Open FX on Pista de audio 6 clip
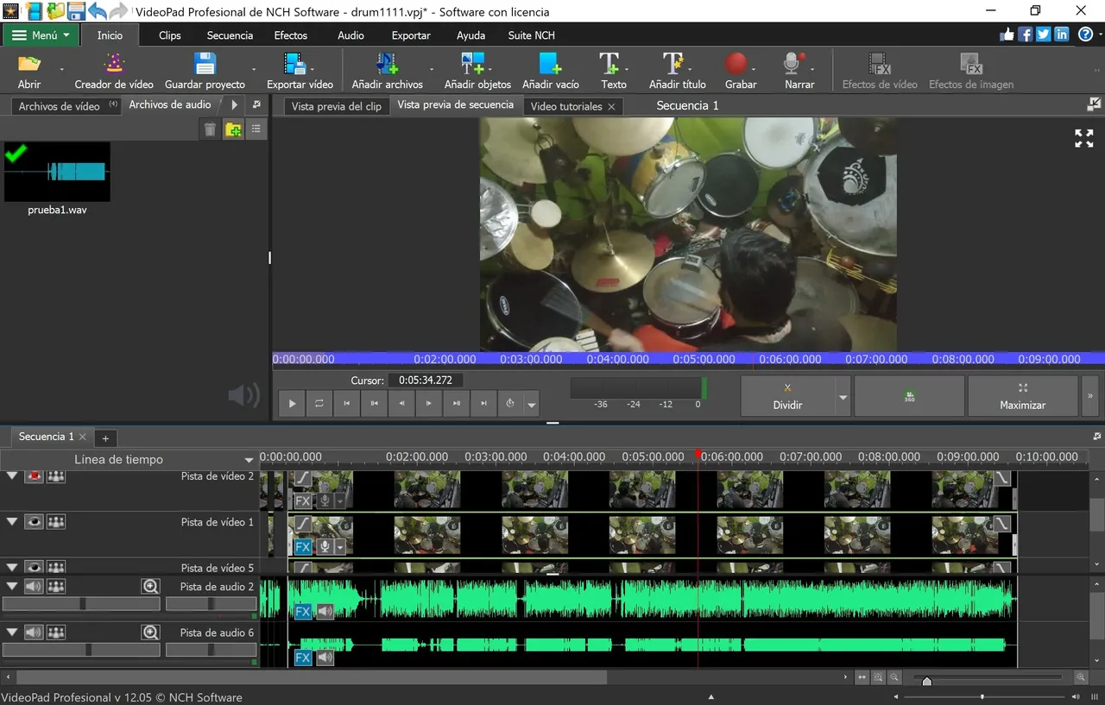 tap(303, 658)
